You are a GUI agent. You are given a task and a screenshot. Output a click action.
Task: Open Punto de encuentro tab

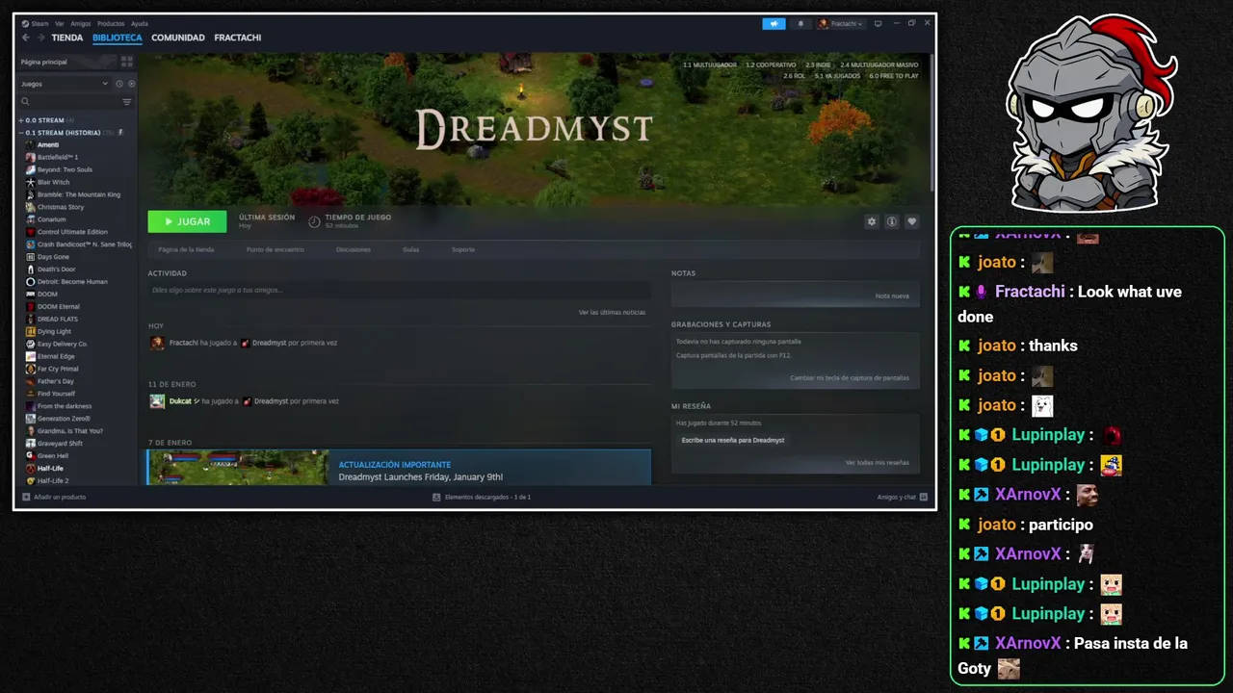pyautogui.click(x=275, y=249)
